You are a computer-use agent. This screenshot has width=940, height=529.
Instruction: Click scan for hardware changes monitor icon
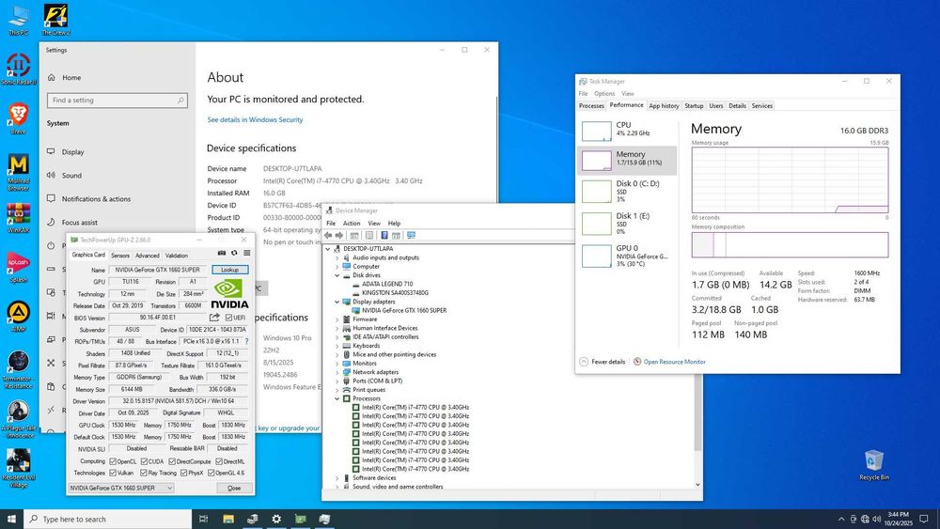[411, 236]
